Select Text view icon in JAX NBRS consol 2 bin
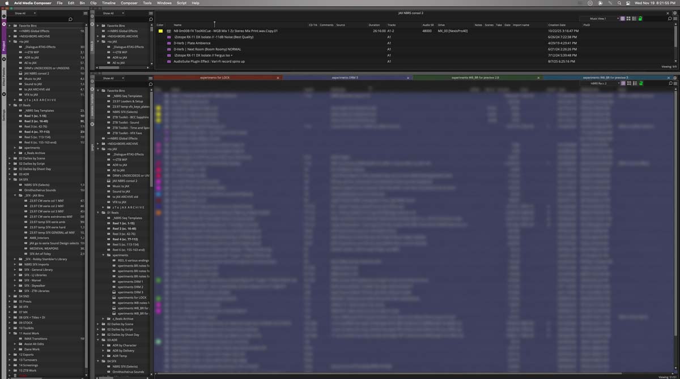The width and height of the screenshot is (680, 379). point(623,19)
